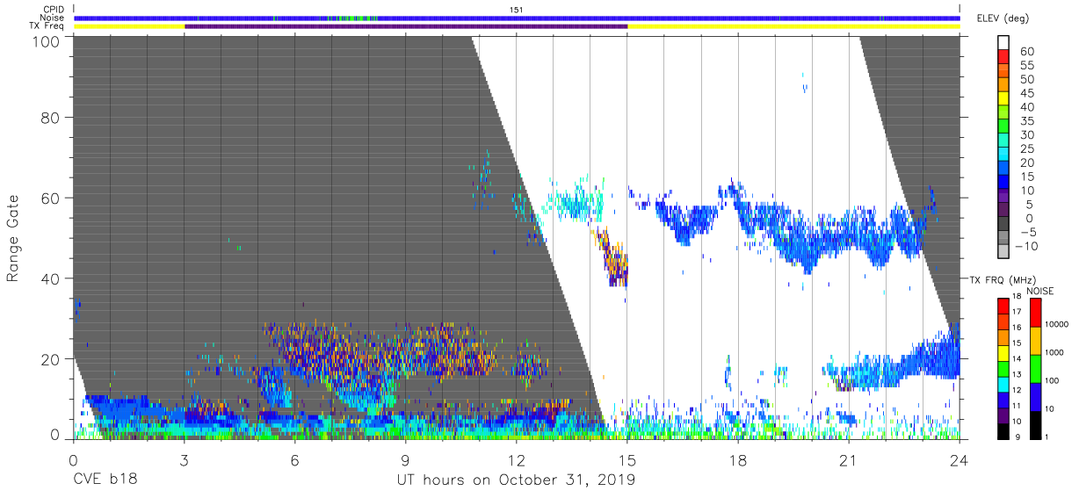Viewport: 1079px width, 498px height.
Task: Select the UT hours on October 31, 2019 caption
Action: point(517,480)
